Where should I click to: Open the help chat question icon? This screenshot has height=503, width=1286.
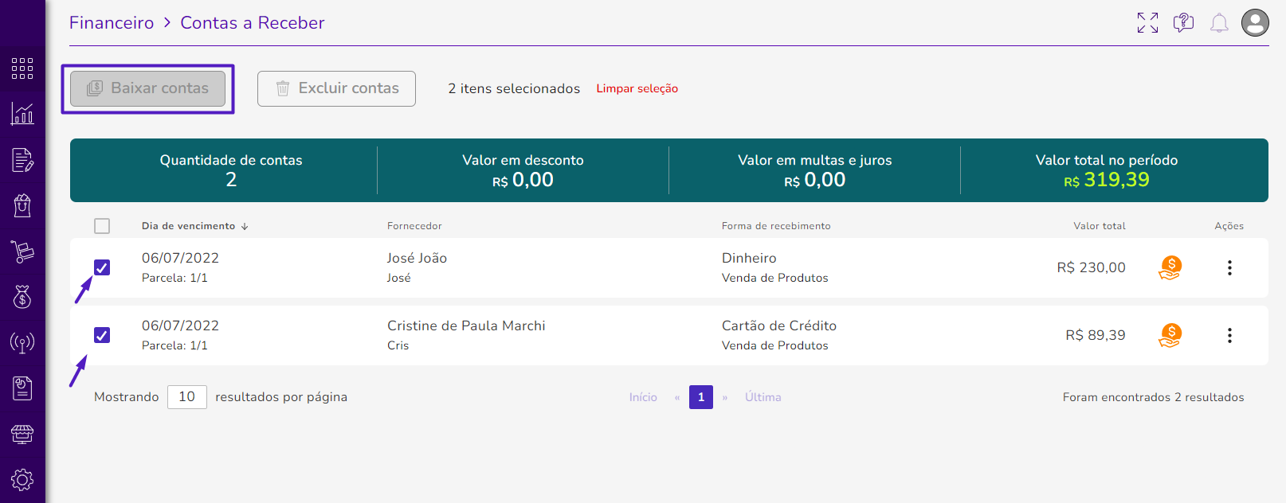(x=1183, y=23)
